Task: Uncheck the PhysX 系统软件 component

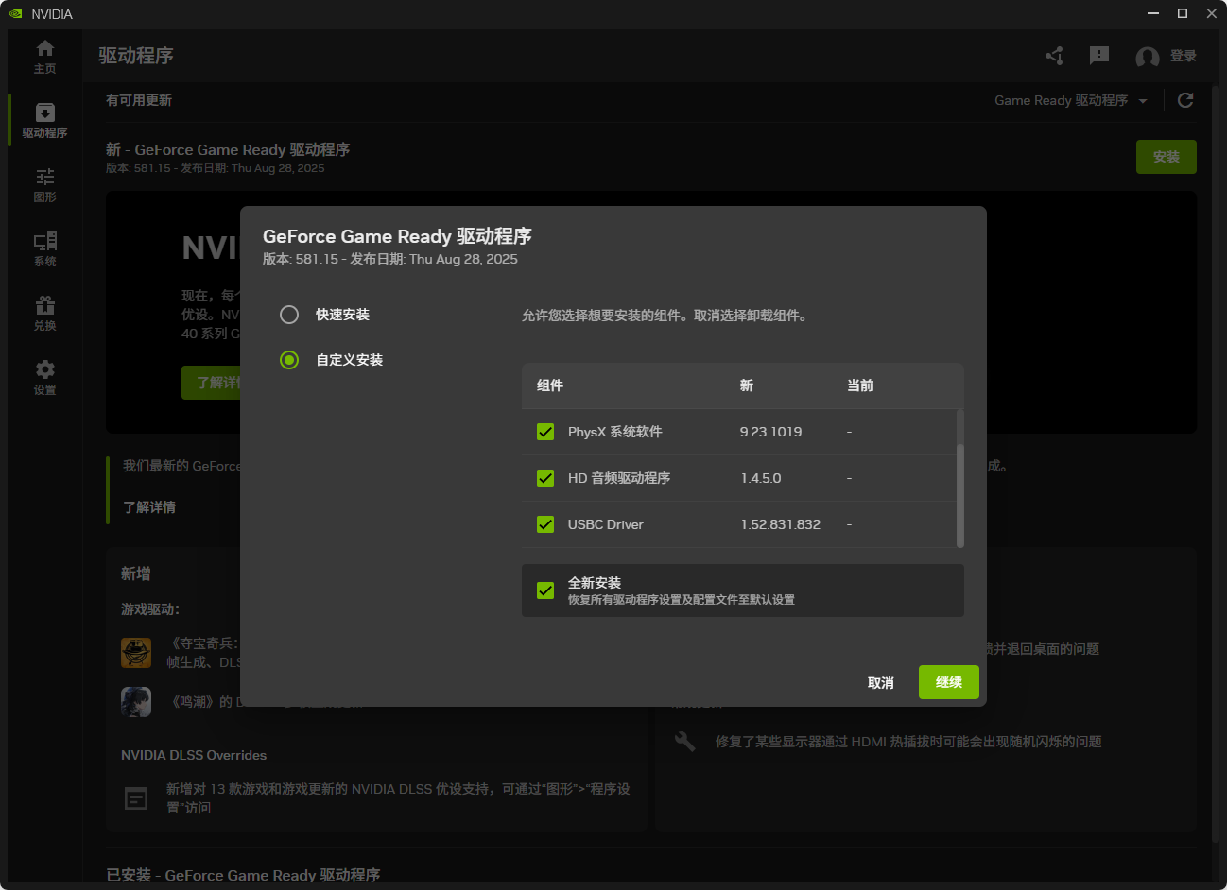Action: pos(545,432)
